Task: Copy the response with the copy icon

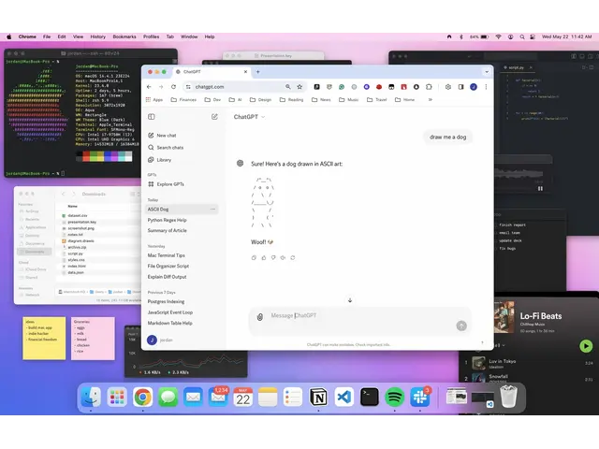Action: point(255,256)
